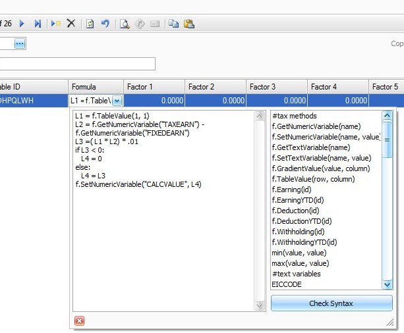Open print preview magnifier icon
The height and width of the screenshot is (333, 404).
click(124, 24)
